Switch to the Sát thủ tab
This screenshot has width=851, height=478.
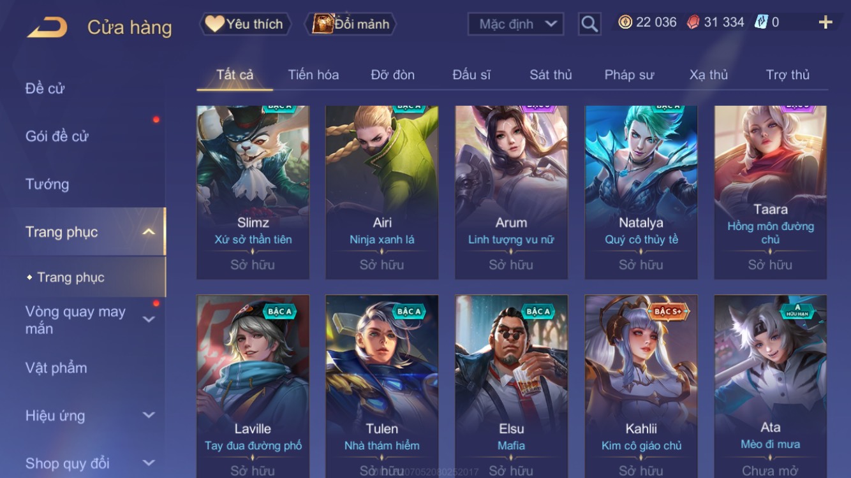(551, 75)
